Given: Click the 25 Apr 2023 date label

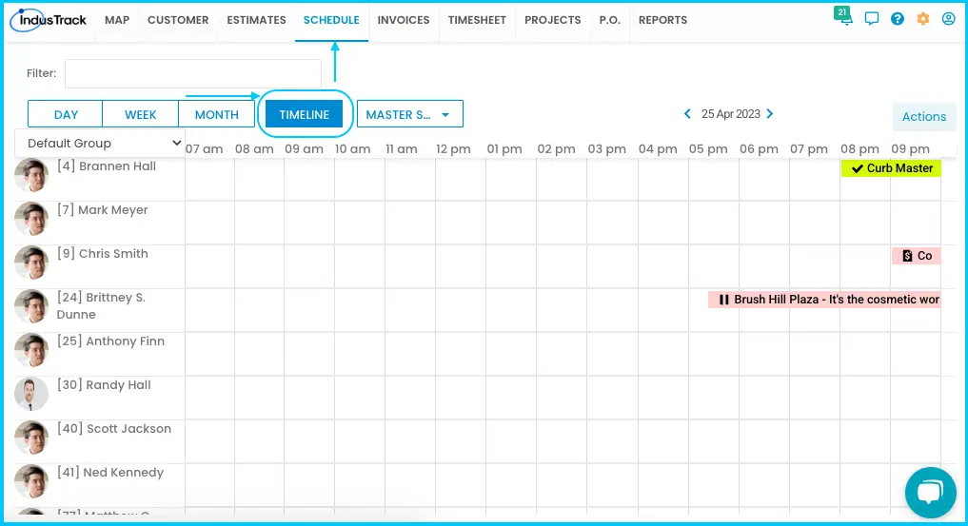Looking at the screenshot, I should [730, 114].
